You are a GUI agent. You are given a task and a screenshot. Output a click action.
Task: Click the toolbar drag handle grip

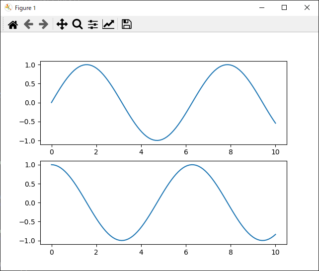pyautogui.click(x=3, y=24)
